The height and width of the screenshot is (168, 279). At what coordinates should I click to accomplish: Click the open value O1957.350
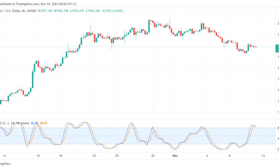point(45,11)
